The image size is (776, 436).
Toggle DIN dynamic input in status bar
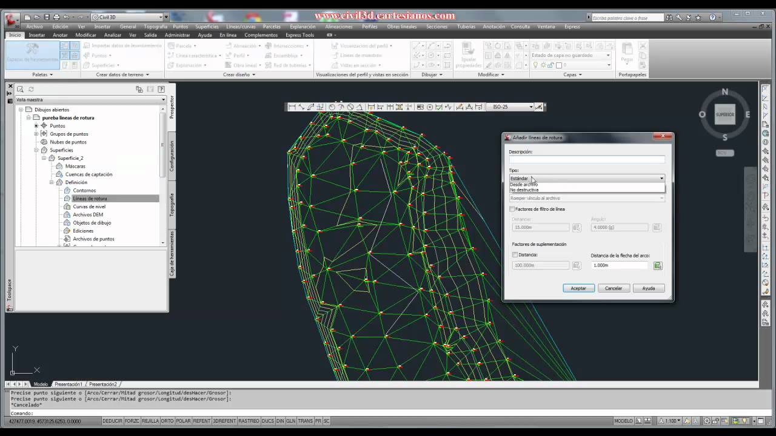(x=281, y=421)
